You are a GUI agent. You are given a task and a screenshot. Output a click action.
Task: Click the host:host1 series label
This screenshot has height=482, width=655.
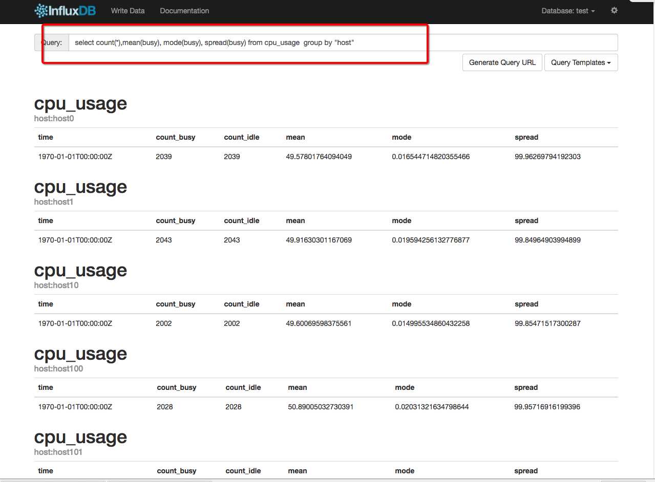tap(54, 202)
